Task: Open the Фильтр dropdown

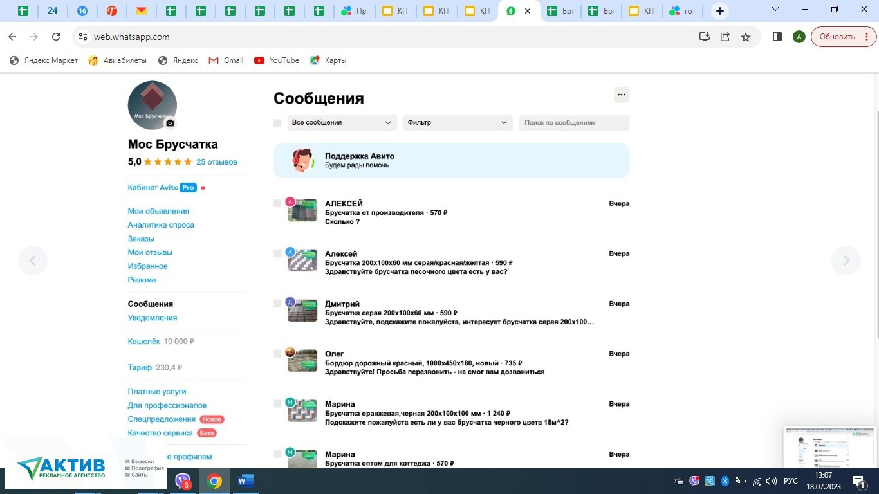Action: (x=458, y=123)
